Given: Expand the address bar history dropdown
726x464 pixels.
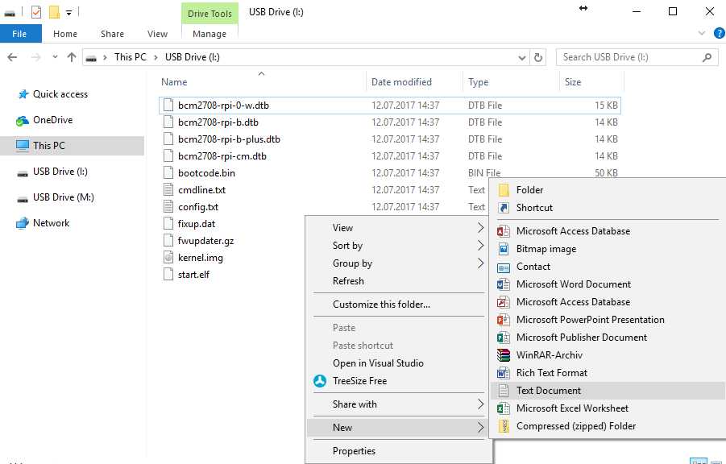Looking at the screenshot, I should (x=522, y=58).
